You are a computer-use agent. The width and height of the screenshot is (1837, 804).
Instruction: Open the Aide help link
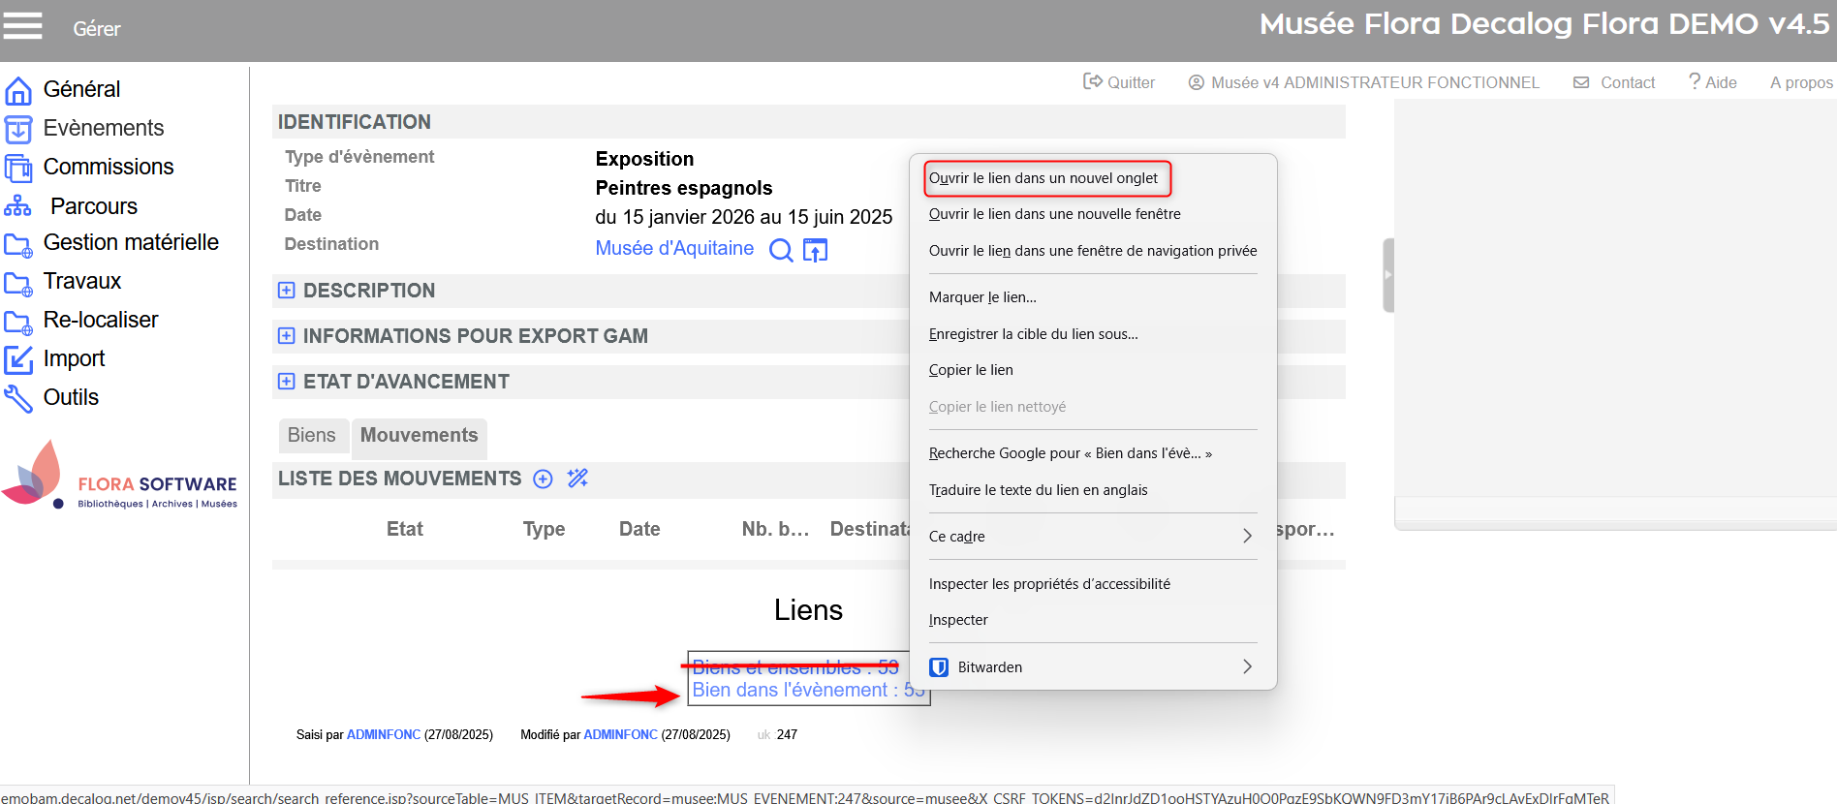coord(1712,83)
